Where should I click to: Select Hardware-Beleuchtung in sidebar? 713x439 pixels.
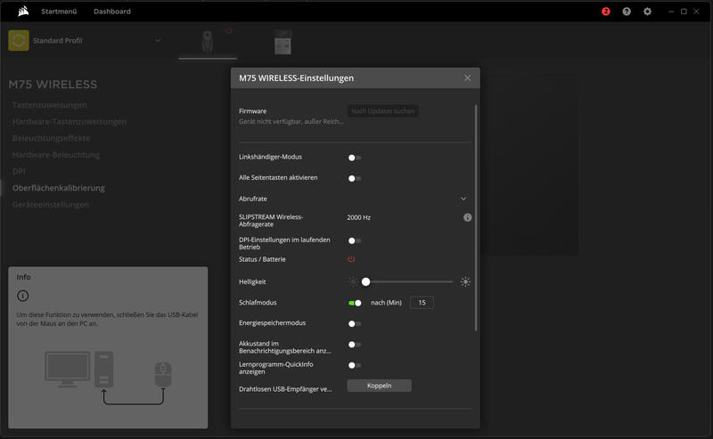click(x=56, y=155)
